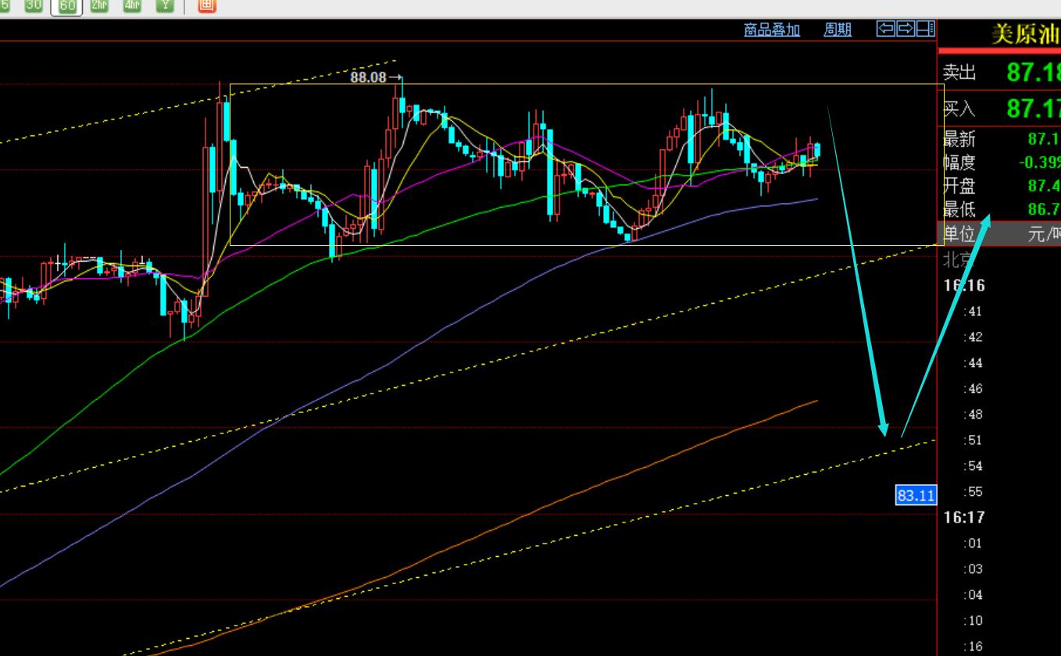Click the 最新 latest price row
This screenshot has width=1061, height=656.
click(1000, 140)
